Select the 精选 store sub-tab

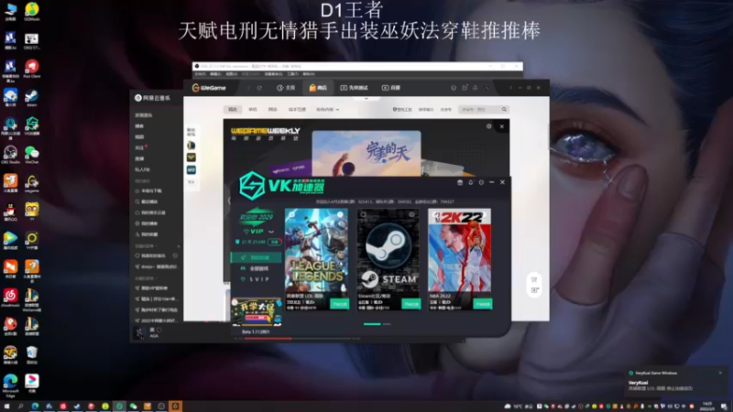233,109
